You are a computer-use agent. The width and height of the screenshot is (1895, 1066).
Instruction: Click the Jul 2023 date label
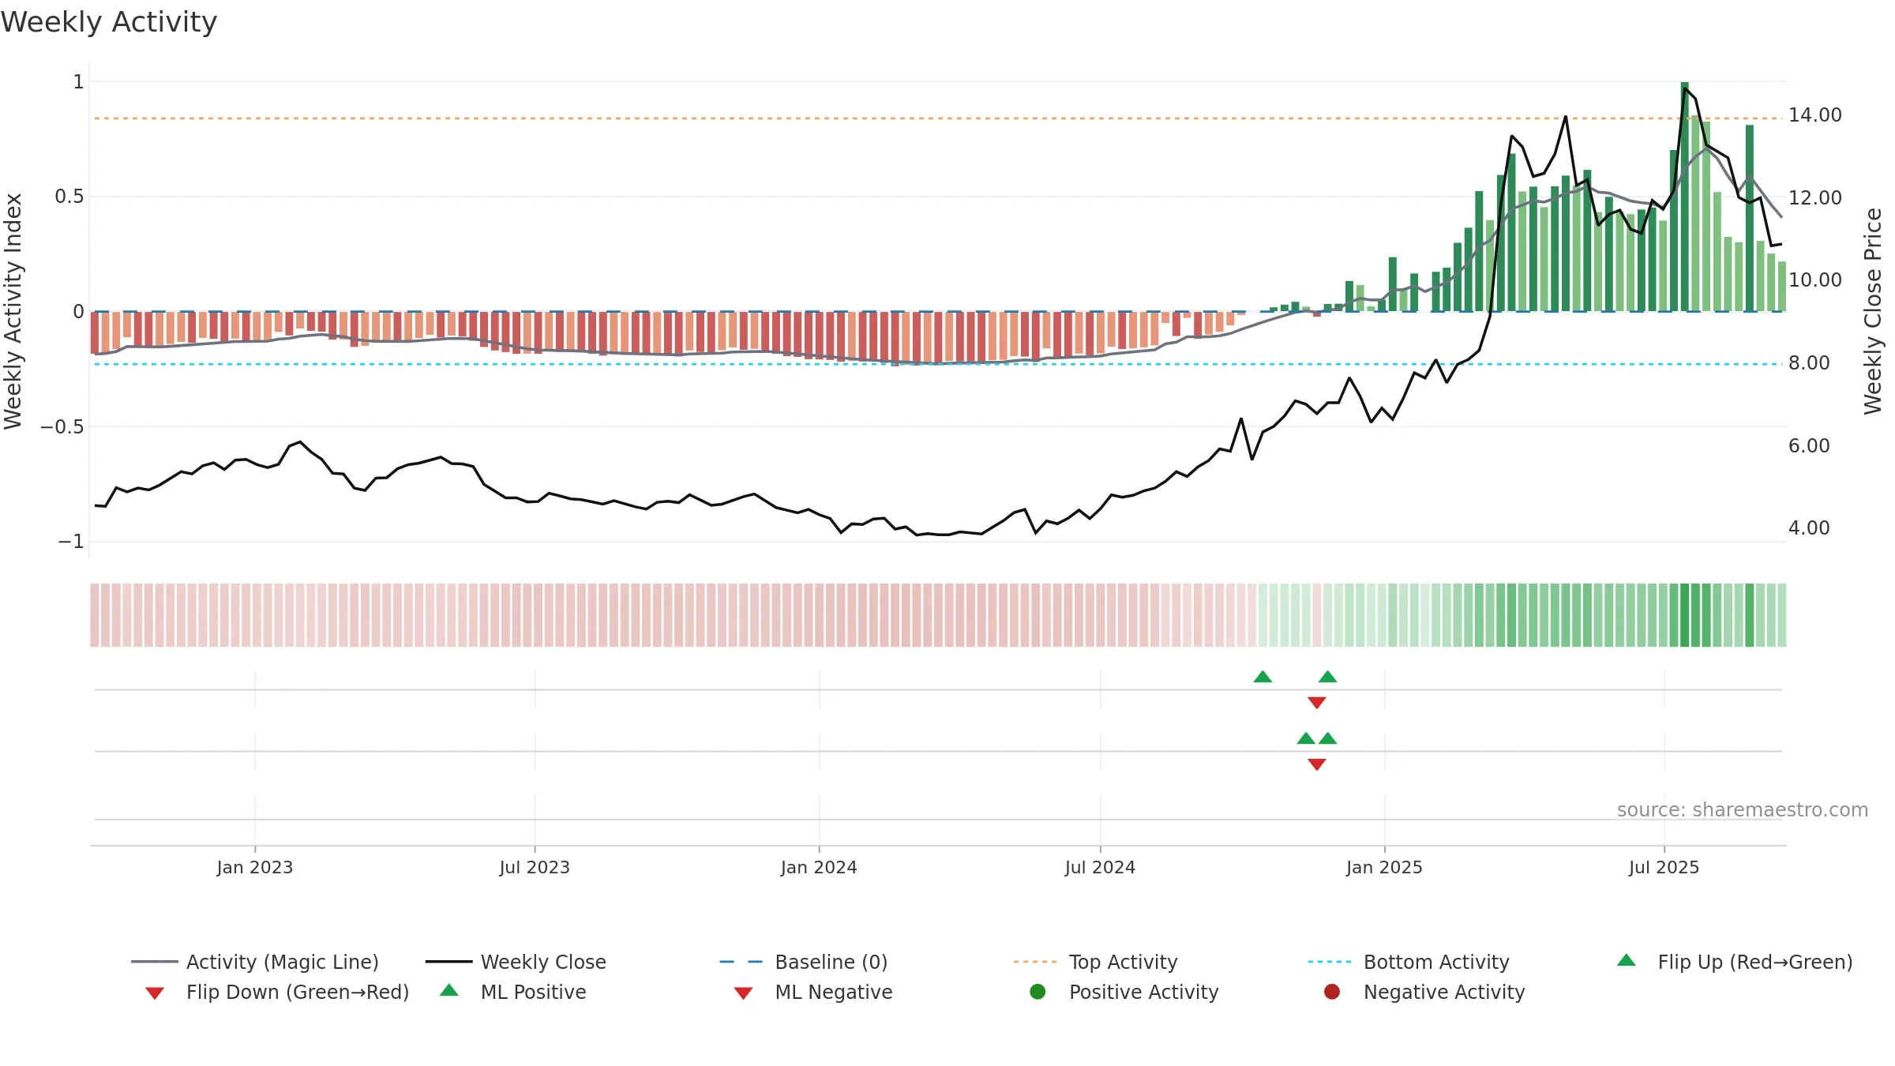(535, 867)
